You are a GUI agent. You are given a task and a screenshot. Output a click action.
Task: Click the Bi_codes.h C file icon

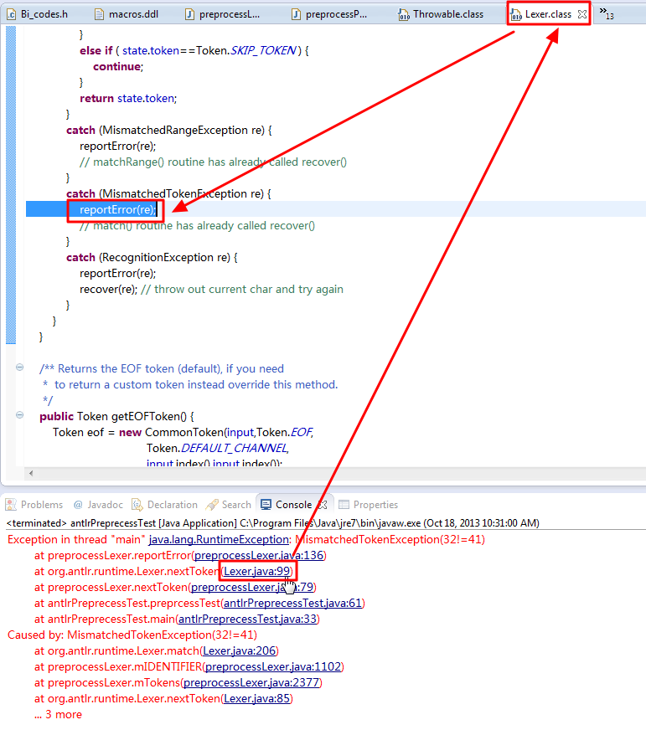(12, 15)
